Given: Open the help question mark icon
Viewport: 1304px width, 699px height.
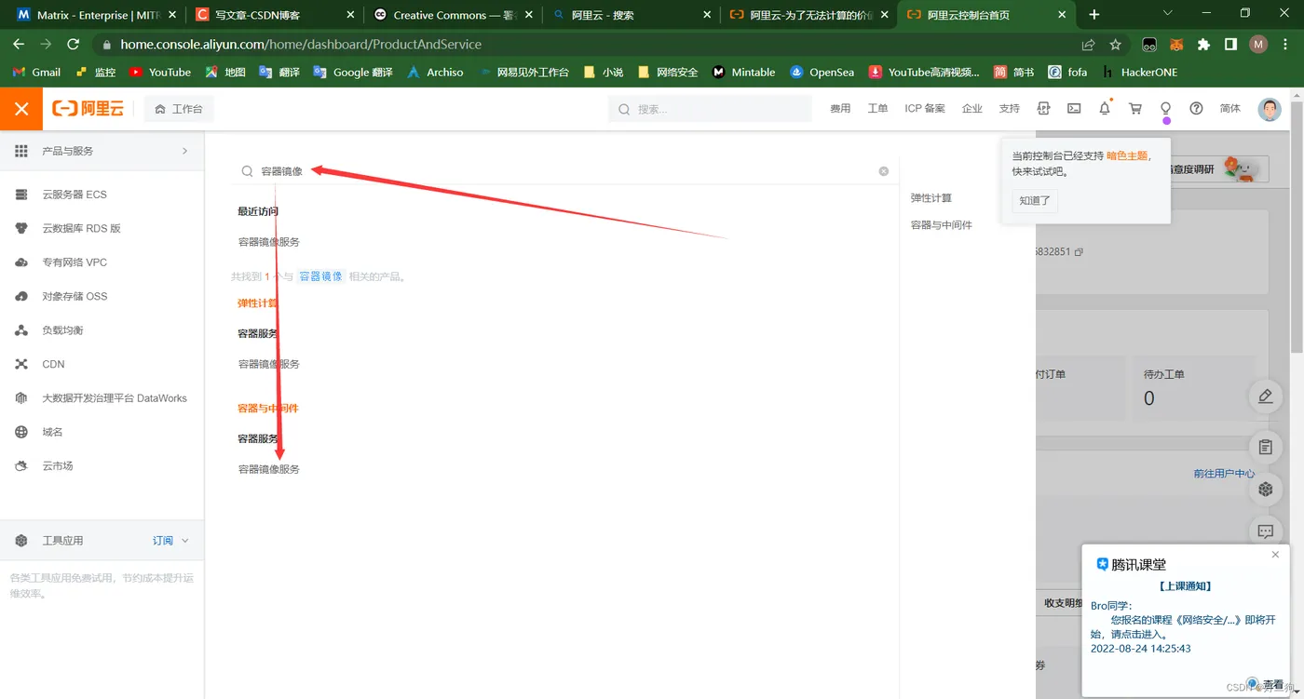Looking at the screenshot, I should tap(1196, 109).
